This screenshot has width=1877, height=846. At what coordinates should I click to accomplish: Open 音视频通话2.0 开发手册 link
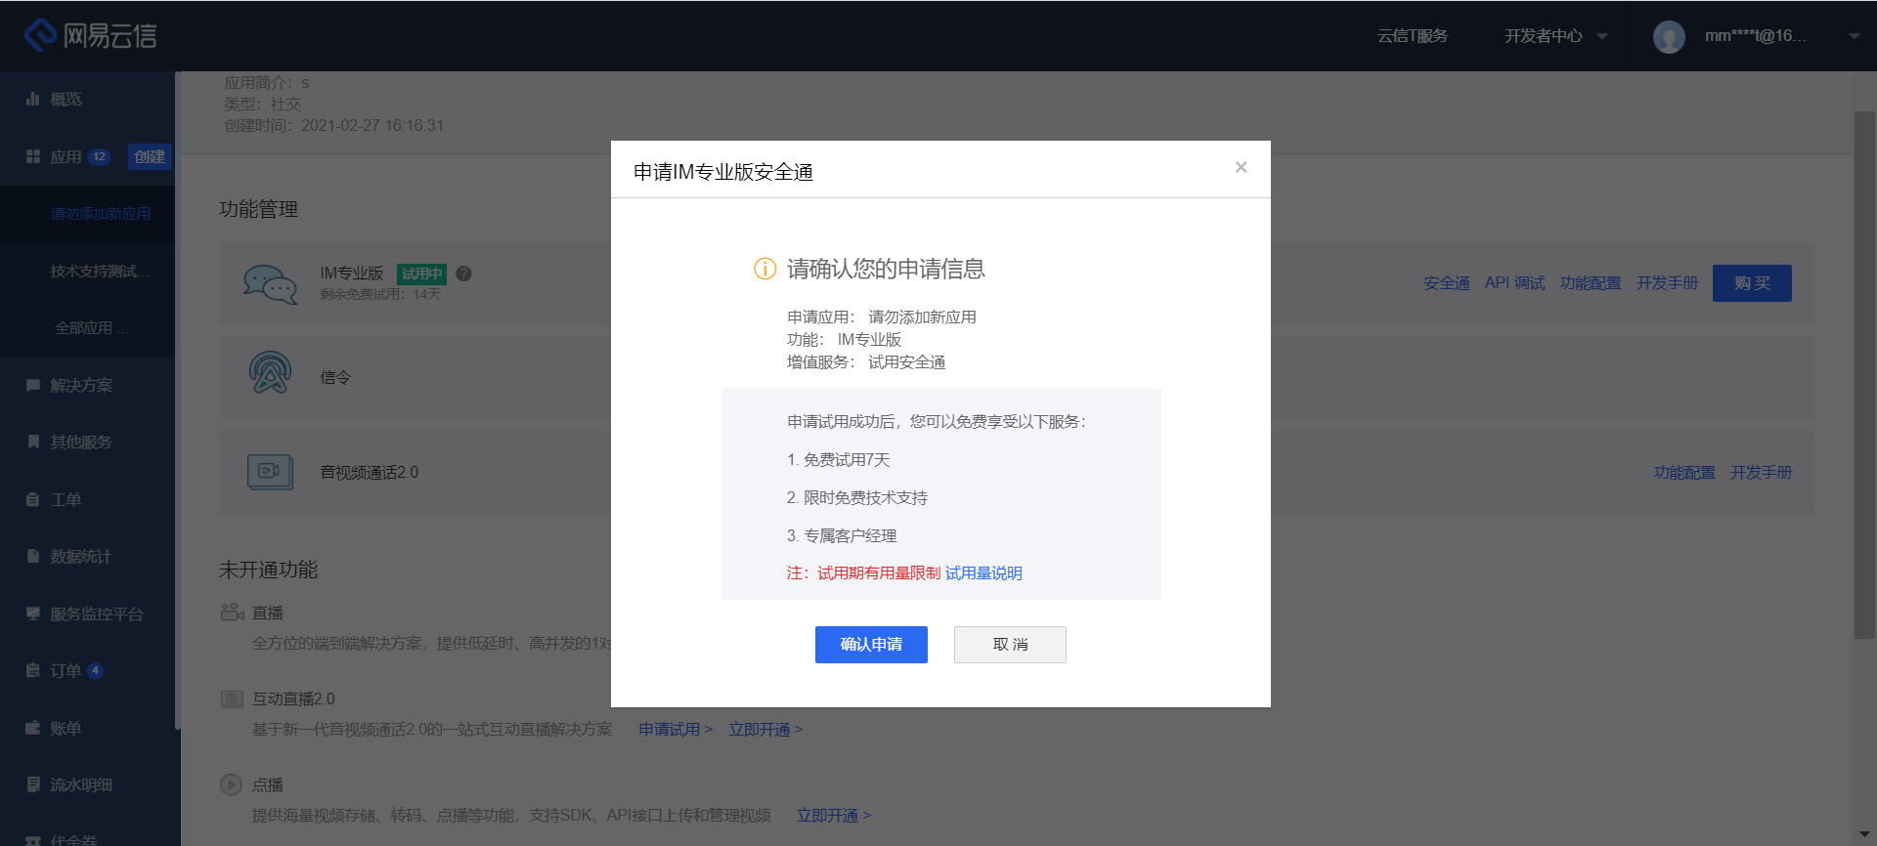pos(1761,473)
